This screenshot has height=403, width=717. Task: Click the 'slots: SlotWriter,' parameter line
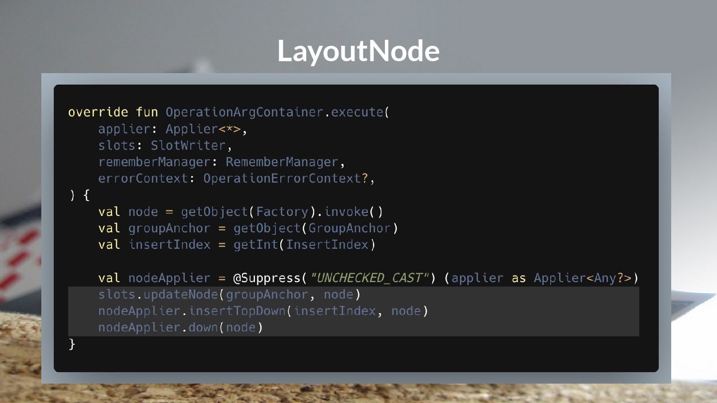[x=165, y=145]
